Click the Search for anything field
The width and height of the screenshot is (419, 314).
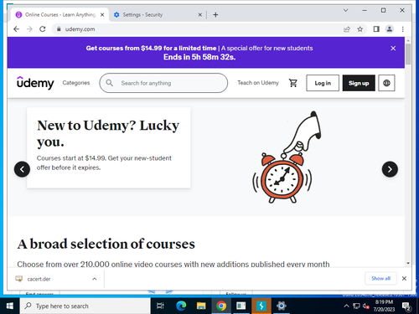click(x=163, y=83)
